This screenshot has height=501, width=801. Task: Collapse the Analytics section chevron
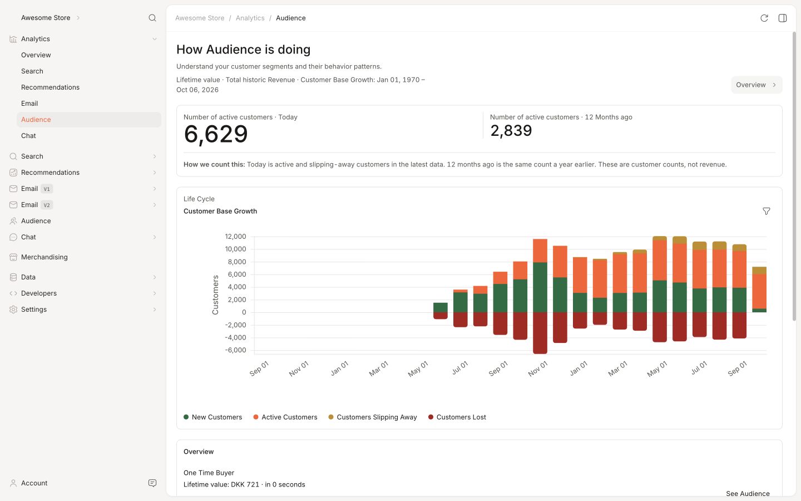pyautogui.click(x=155, y=39)
